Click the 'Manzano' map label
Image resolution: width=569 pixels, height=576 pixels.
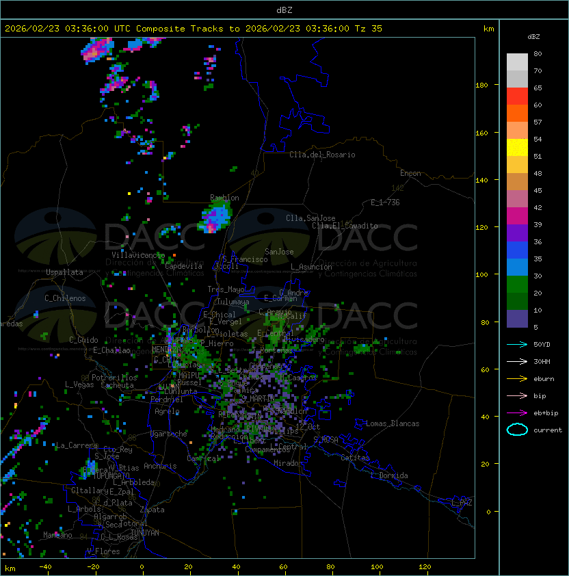click(57, 535)
